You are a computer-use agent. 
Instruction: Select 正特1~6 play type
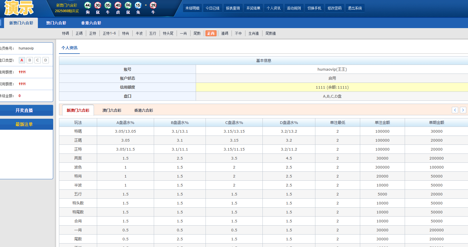click(x=109, y=33)
